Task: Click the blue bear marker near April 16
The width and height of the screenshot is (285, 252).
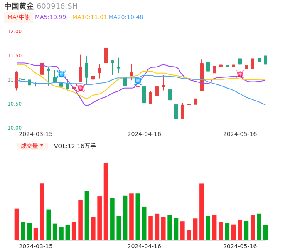Action: (x=138, y=80)
